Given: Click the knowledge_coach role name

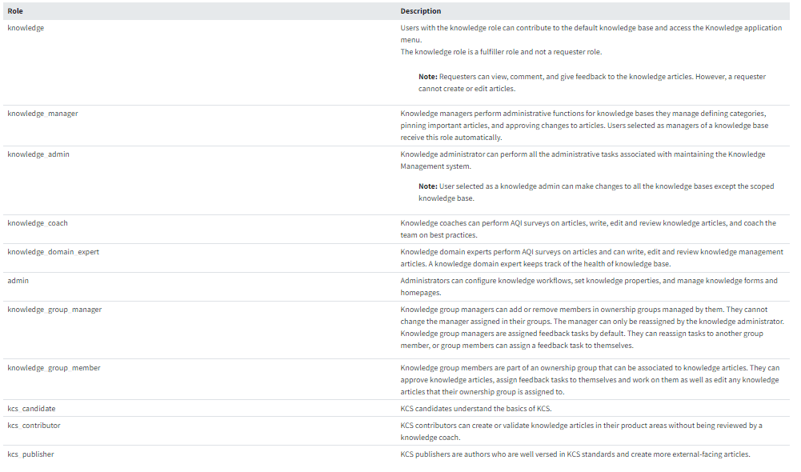Looking at the screenshot, I should (x=38, y=223).
